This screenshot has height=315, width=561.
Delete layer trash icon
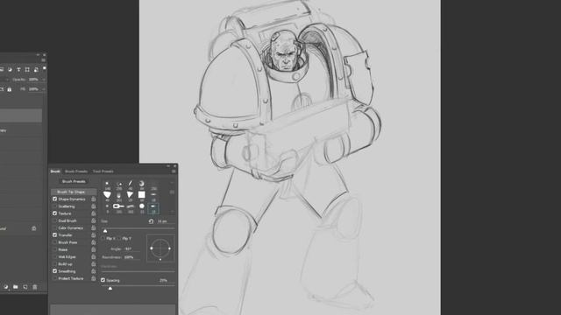click(35, 287)
